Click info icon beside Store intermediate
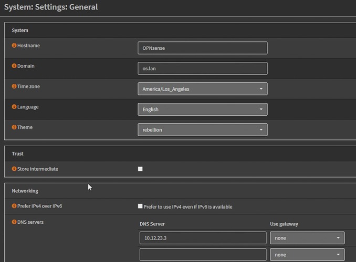The image size is (356, 262). pyautogui.click(x=14, y=169)
